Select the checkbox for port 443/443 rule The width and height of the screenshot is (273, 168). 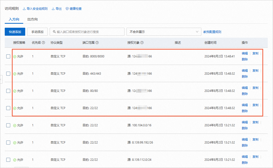(8, 74)
